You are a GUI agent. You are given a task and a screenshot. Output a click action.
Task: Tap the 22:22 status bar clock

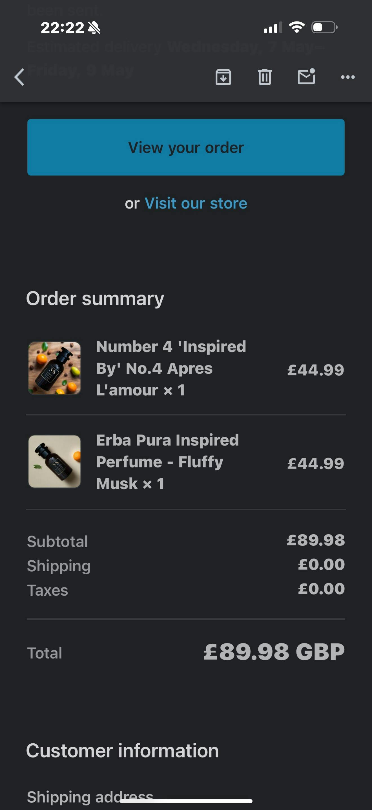(x=62, y=28)
